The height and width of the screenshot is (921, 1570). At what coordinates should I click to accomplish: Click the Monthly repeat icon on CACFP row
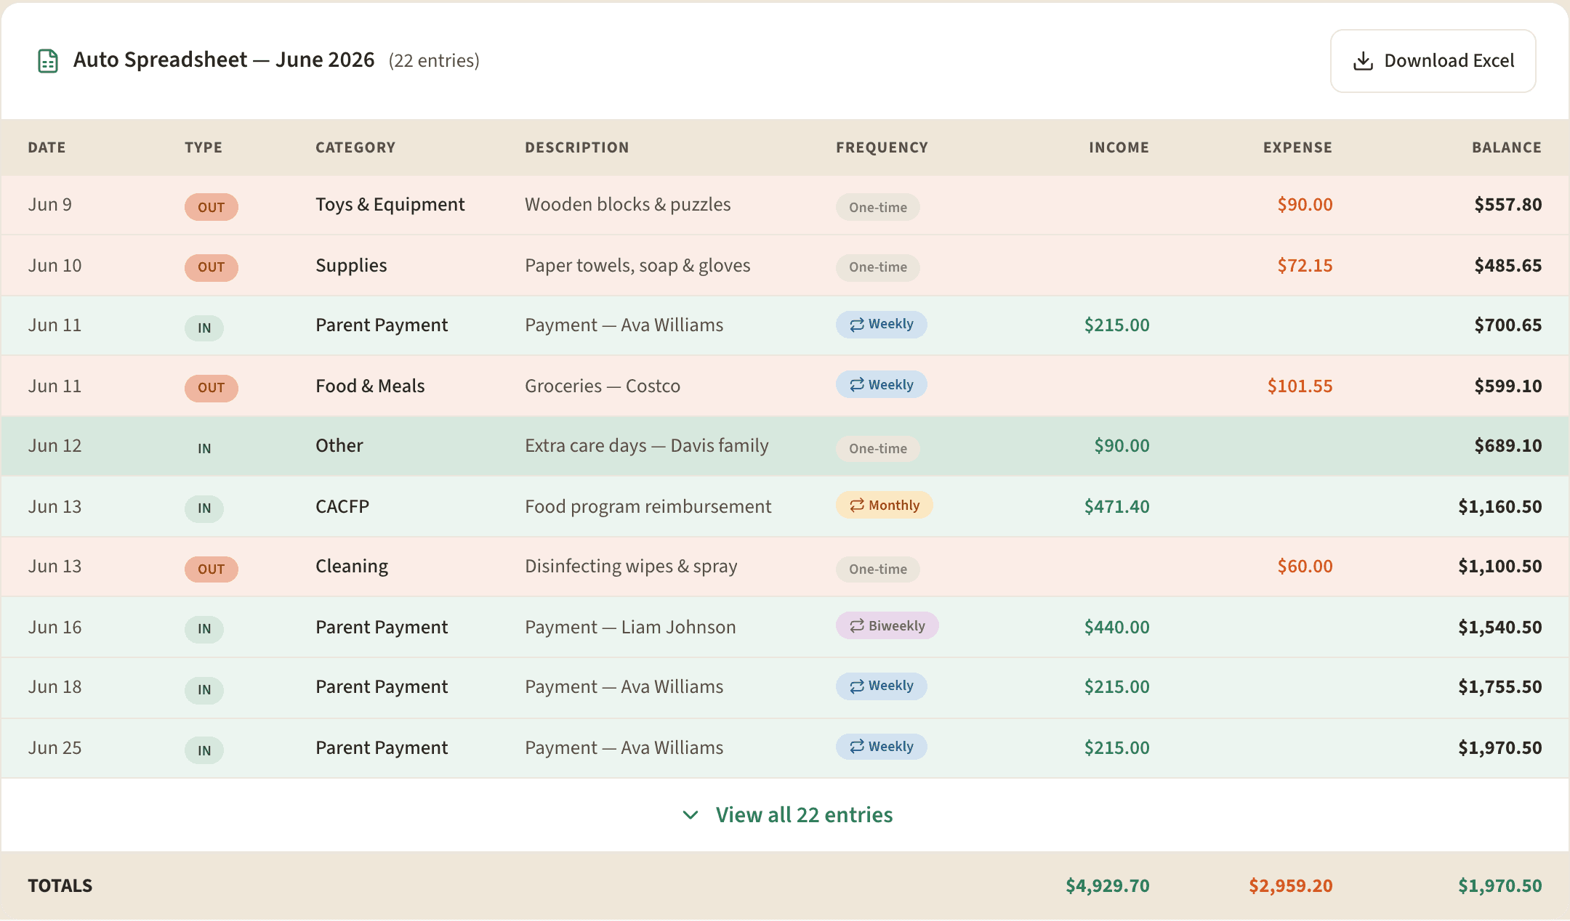click(857, 506)
